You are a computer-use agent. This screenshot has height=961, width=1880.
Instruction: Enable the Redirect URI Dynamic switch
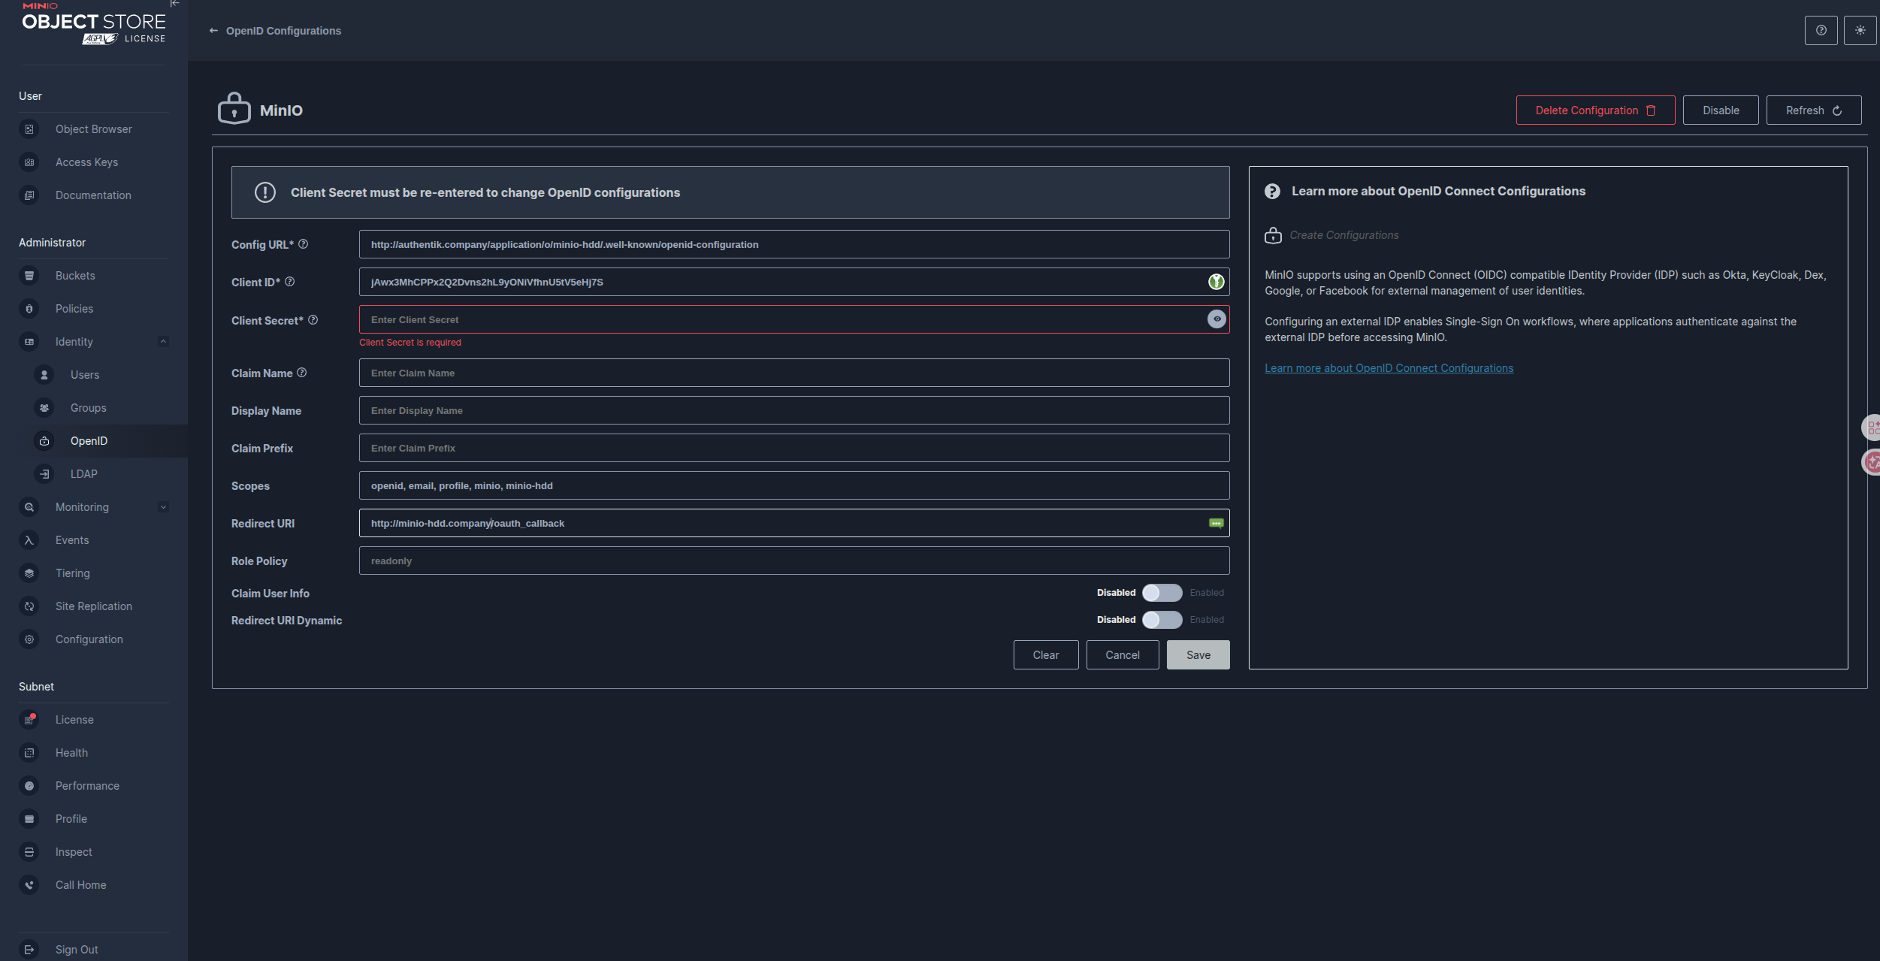pyautogui.click(x=1162, y=620)
